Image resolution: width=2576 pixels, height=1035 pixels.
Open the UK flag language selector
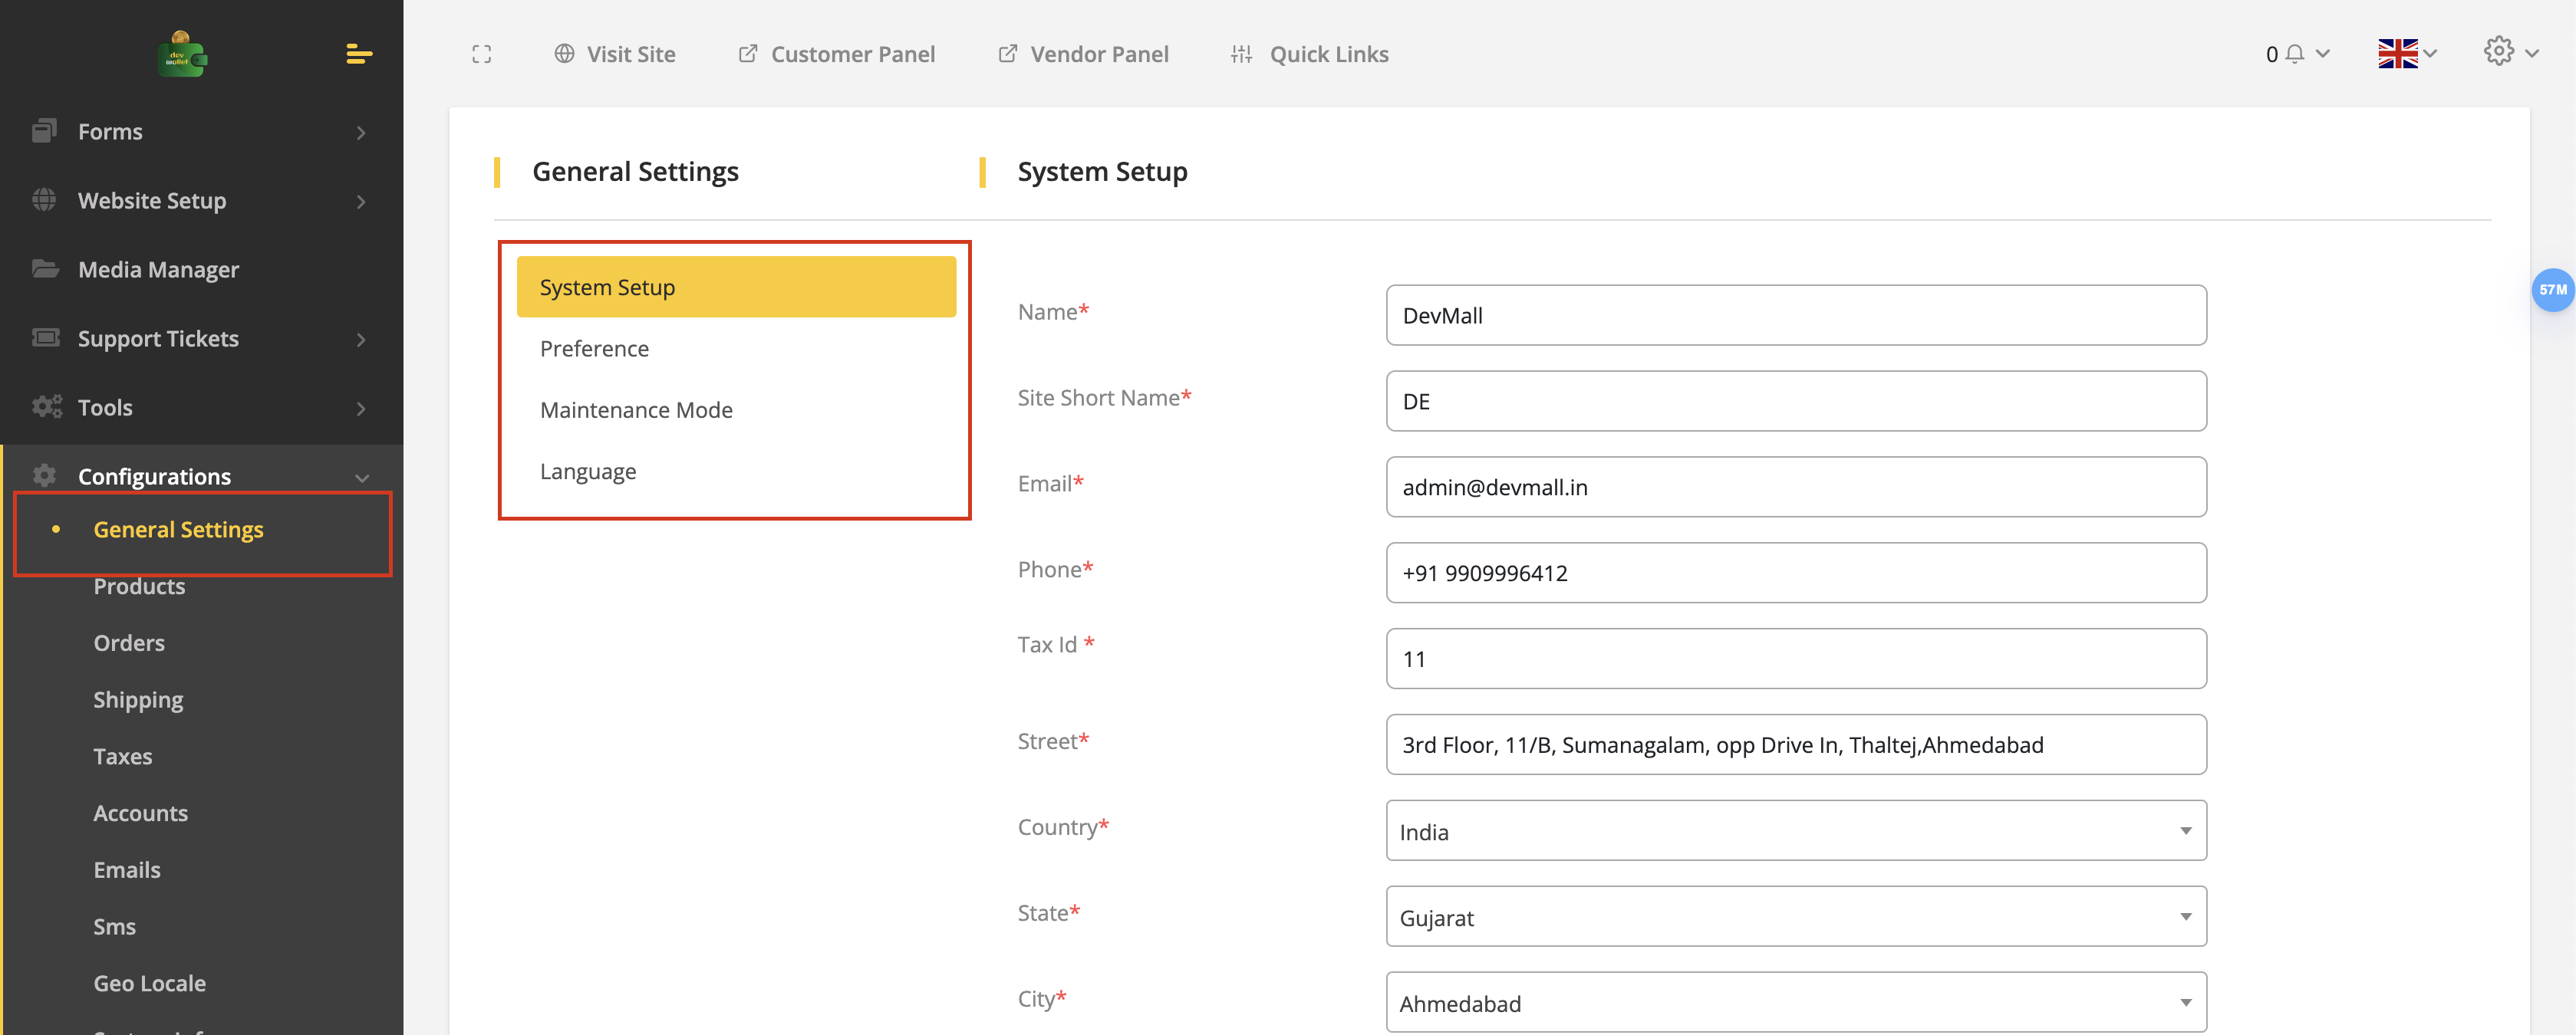point(2397,54)
